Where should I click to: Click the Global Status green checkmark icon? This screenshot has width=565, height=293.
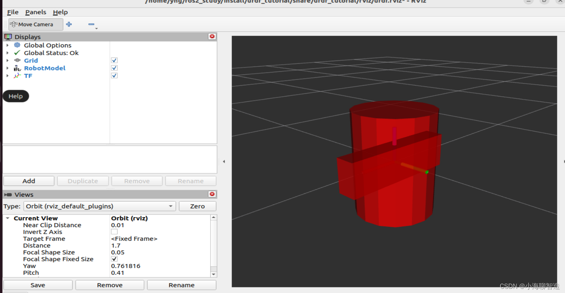17,53
